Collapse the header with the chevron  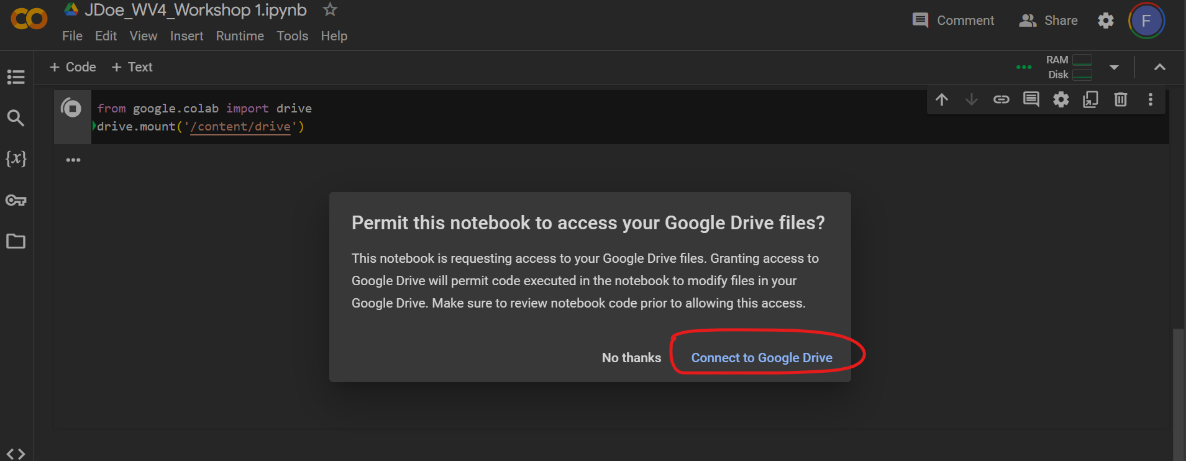[1159, 67]
